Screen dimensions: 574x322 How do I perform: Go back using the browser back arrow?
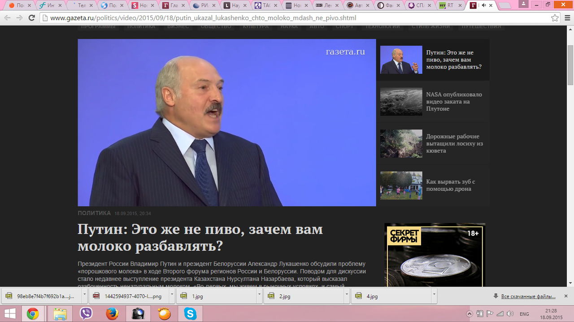[x=7, y=18]
